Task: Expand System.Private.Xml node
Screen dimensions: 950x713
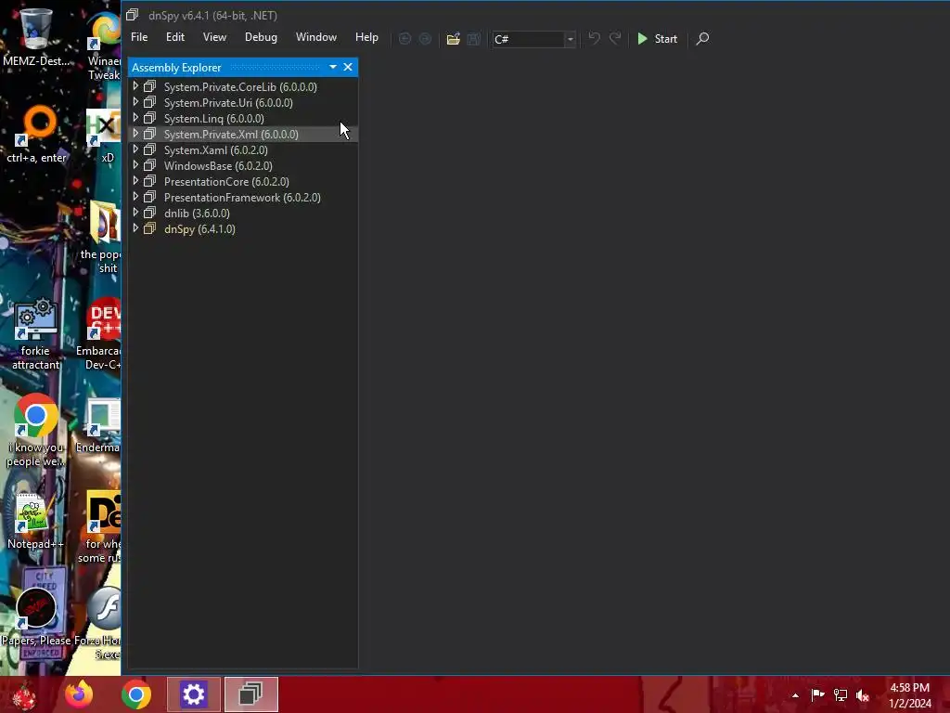Action: click(135, 134)
